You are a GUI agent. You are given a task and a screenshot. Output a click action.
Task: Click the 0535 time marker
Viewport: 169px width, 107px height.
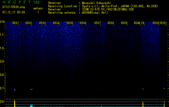70,23
